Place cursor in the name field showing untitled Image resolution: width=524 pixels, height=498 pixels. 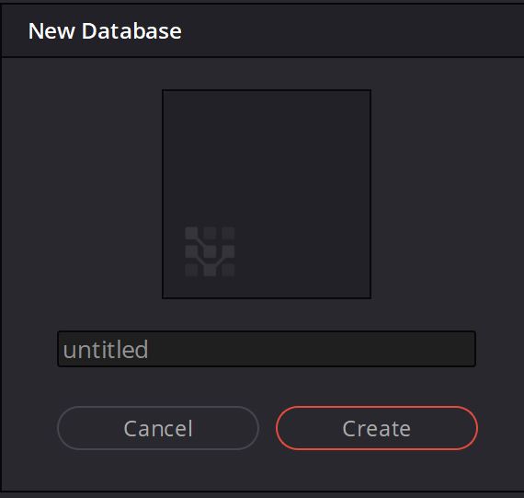coord(267,349)
